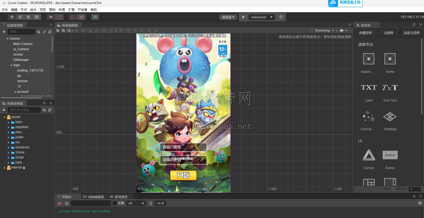Image resolution: width=424 pixels, height=218 pixels.
Task: Switch to the 游戏预览 tab
Action: click(x=119, y=197)
